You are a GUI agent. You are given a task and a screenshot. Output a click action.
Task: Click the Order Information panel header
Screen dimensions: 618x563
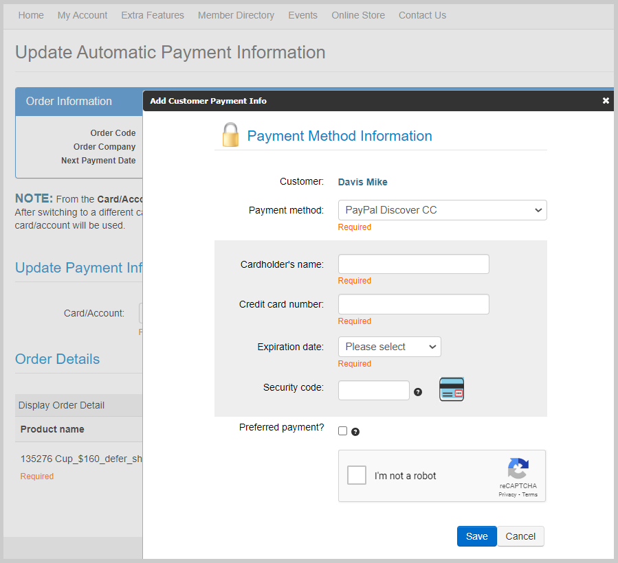point(79,102)
